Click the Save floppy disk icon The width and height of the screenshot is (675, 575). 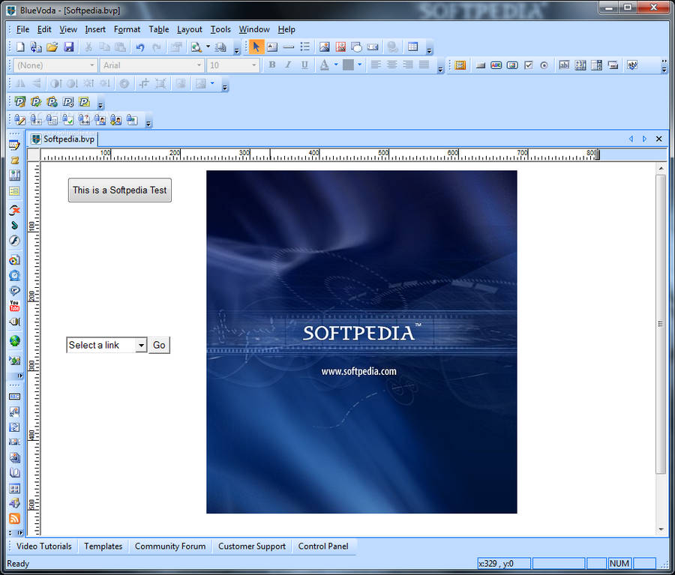point(69,47)
